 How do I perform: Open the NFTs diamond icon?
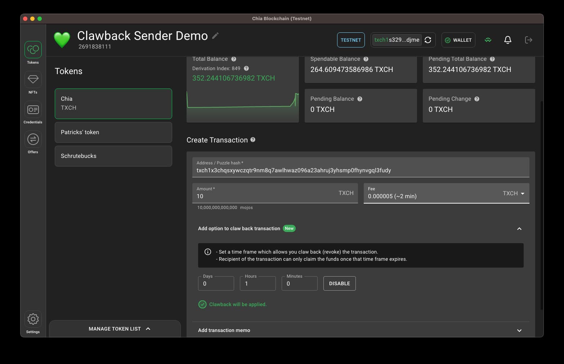(x=33, y=79)
